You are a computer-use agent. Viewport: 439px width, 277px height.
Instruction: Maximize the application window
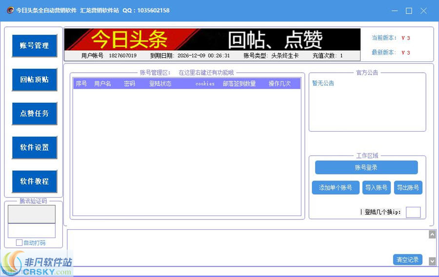pyautogui.click(x=409, y=11)
